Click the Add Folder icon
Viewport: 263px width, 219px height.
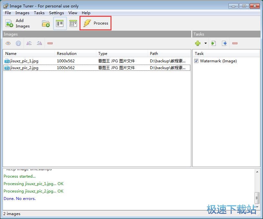(x=46, y=24)
